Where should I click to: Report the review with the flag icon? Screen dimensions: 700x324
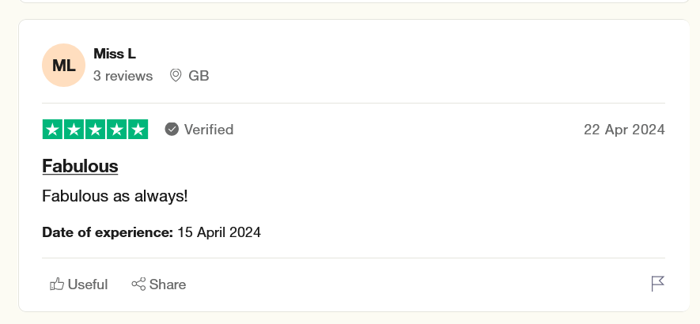657,284
